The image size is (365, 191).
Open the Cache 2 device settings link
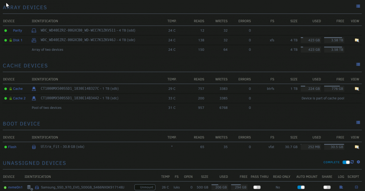pos(19,98)
